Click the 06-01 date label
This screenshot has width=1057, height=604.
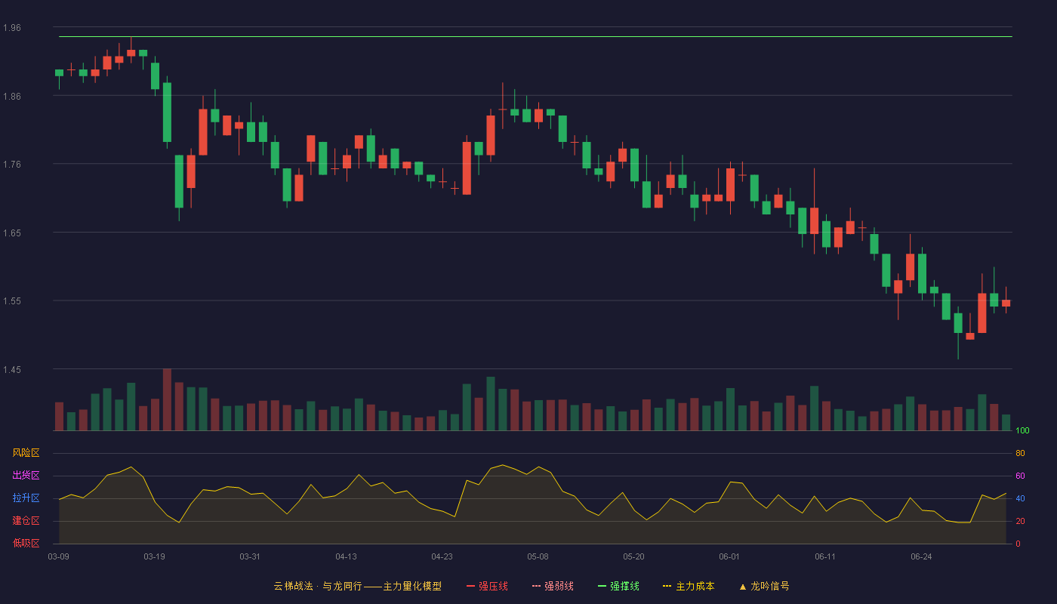click(730, 556)
